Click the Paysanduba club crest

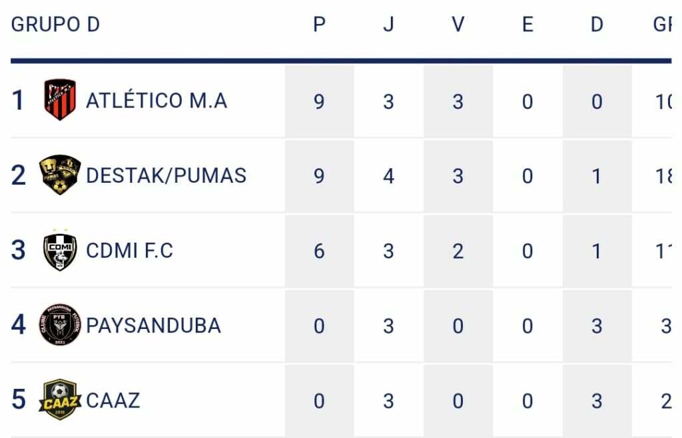tap(60, 325)
